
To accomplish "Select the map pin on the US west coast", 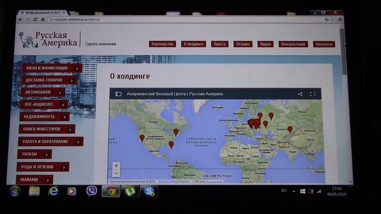I will [x=142, y=139].
